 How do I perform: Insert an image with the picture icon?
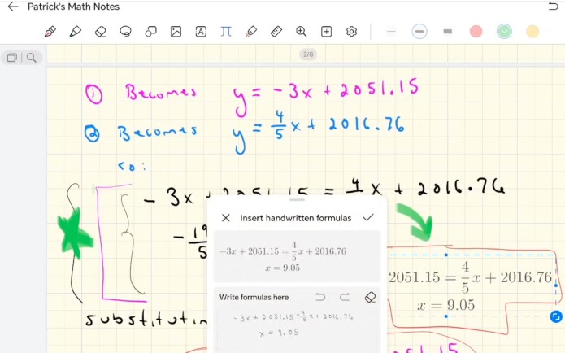tap(176, 32)
